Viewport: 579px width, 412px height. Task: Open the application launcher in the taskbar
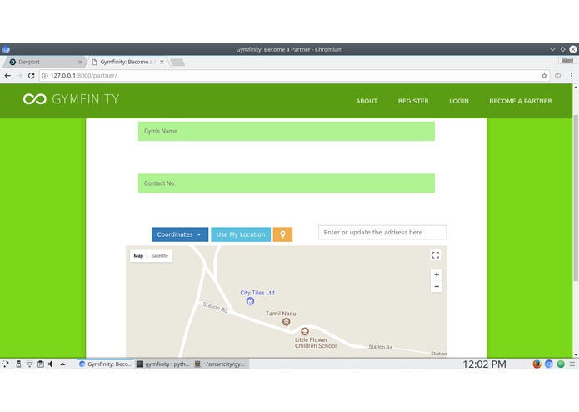pos(5,364)
